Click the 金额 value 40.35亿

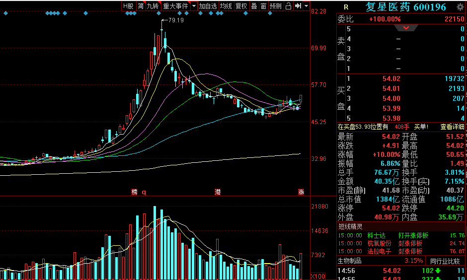[x=387, y=182]
